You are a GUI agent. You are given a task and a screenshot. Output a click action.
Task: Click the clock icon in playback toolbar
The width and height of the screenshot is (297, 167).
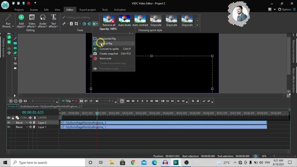pyautogui.click(x=122, y=101)
